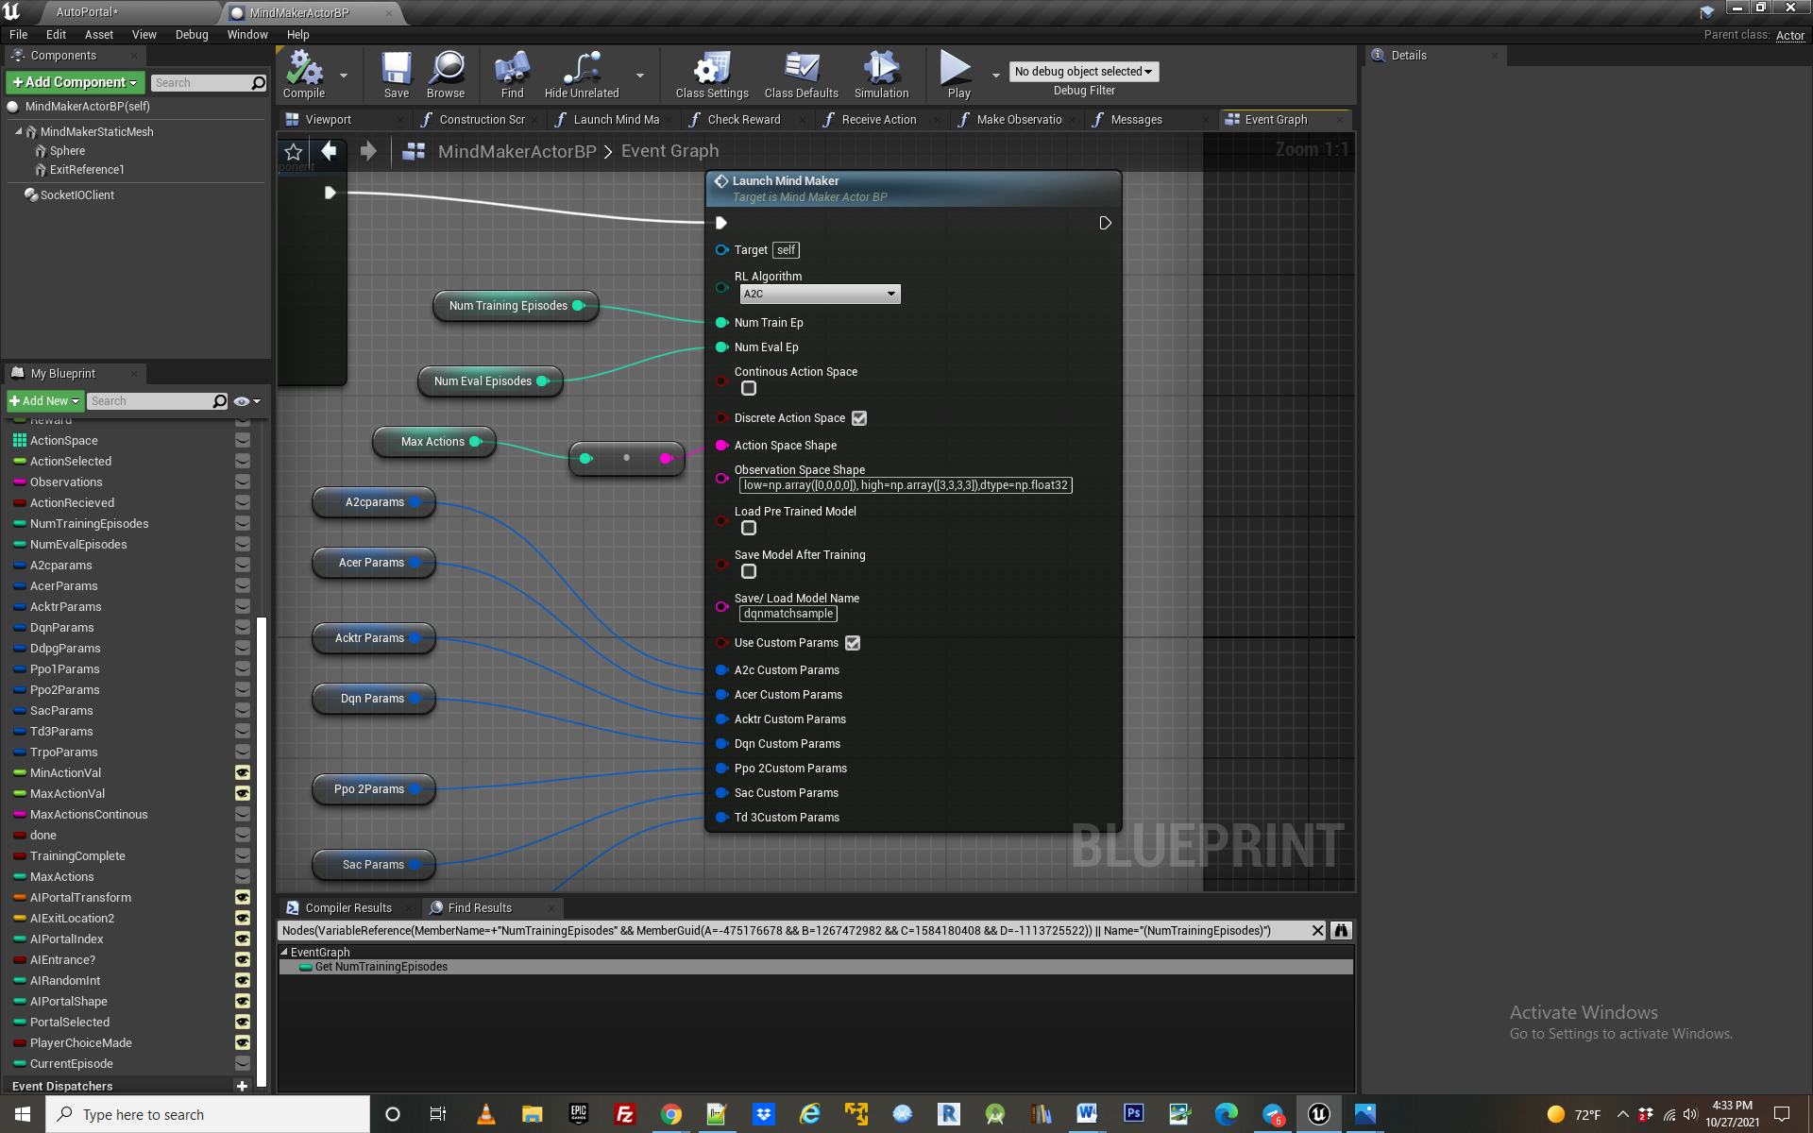This screenshot has height=1133, width=1813.
Task: Click the Compile toolbar icon
Action: tap(304, 72)
